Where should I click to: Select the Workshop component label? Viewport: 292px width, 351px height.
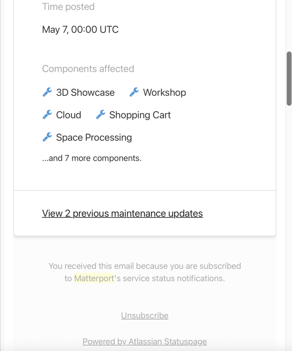(x=164, y=93)
